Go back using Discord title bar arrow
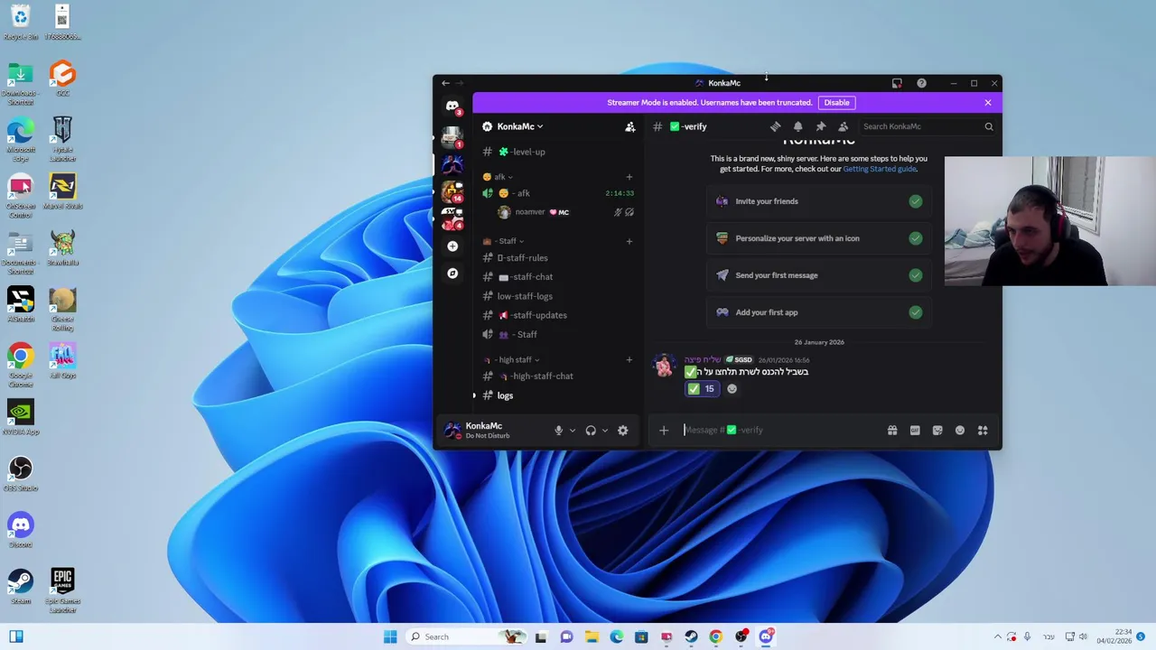 (445, 83)
